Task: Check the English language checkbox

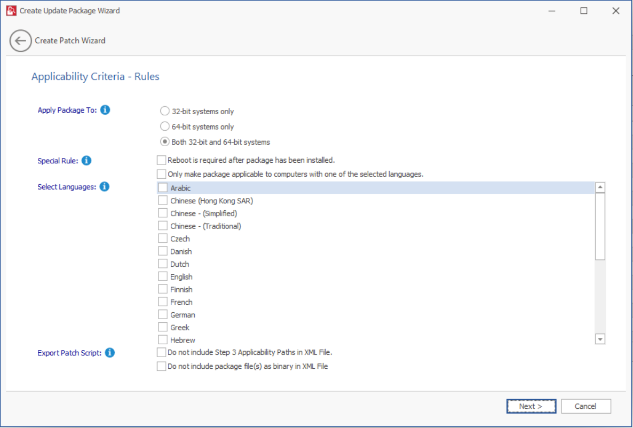Action: pyautogui.click(x=163, y=276)
